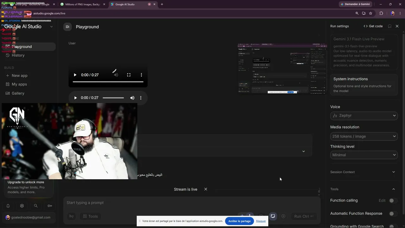Open the Gallery section

(x=18, y=93)
